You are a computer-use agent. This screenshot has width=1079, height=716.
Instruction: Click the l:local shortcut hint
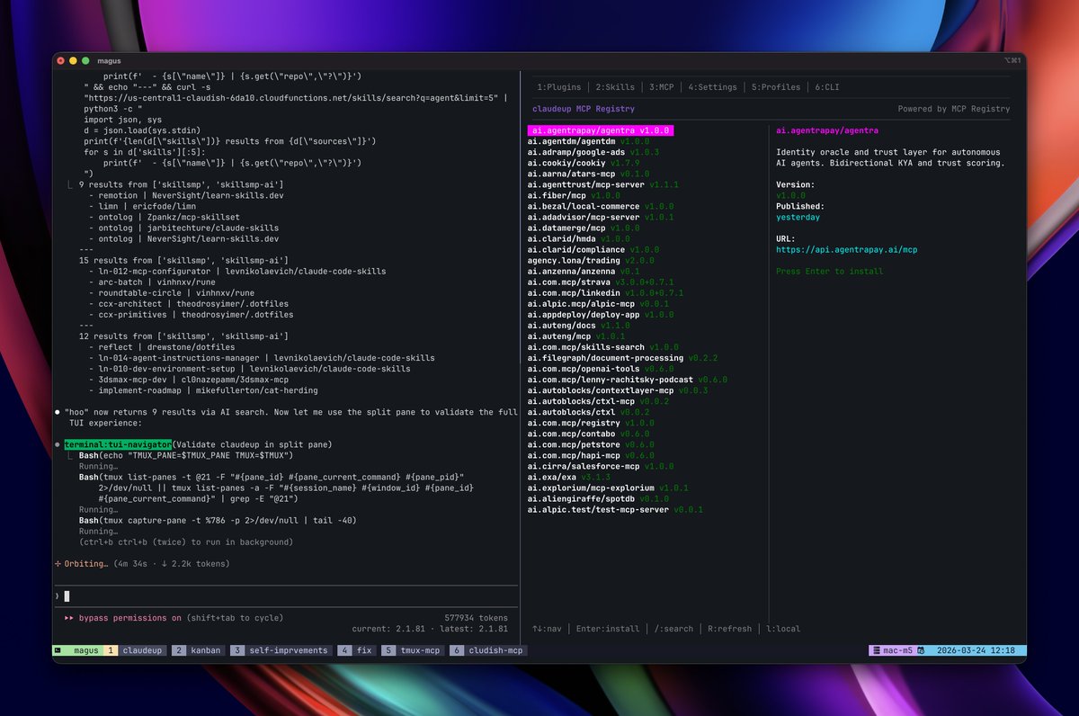click(782, 629)
